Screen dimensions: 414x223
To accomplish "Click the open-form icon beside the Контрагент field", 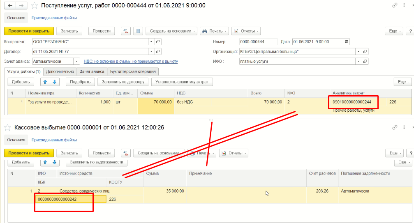I will click(158, 41).
